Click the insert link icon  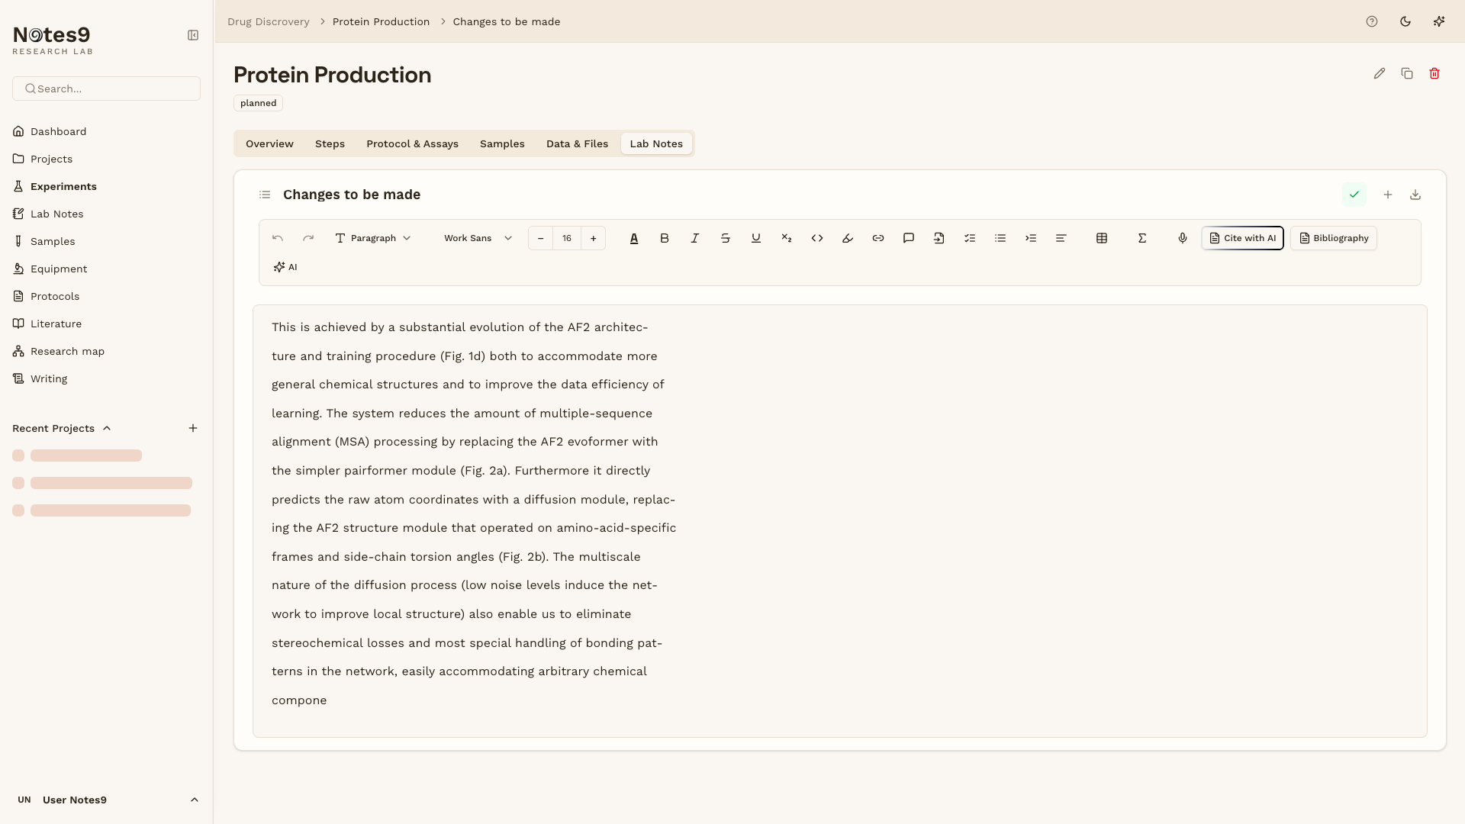(877, 238)
